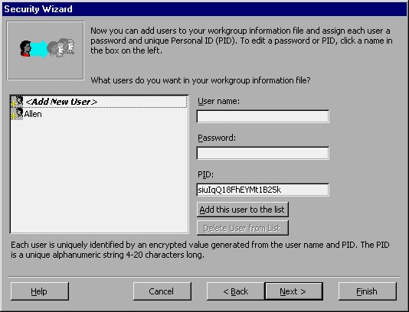Click the User name label
Image resolution: width=409 pixels, height=312 pixels.
click(x=218, y=101)
